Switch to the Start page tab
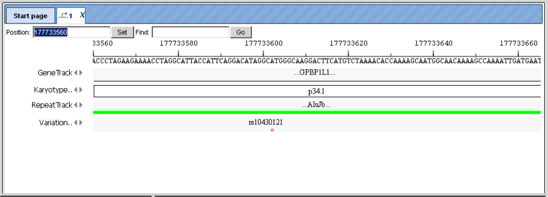 pos(31,16)
